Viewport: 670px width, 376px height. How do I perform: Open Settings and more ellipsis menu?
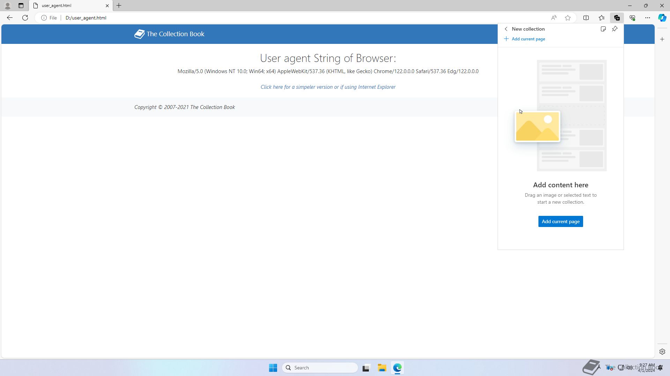[x=648, y=18]
